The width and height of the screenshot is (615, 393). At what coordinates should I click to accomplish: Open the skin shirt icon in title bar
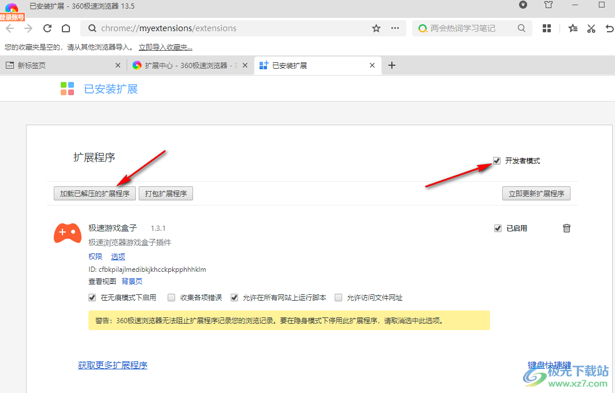(549, 5)
